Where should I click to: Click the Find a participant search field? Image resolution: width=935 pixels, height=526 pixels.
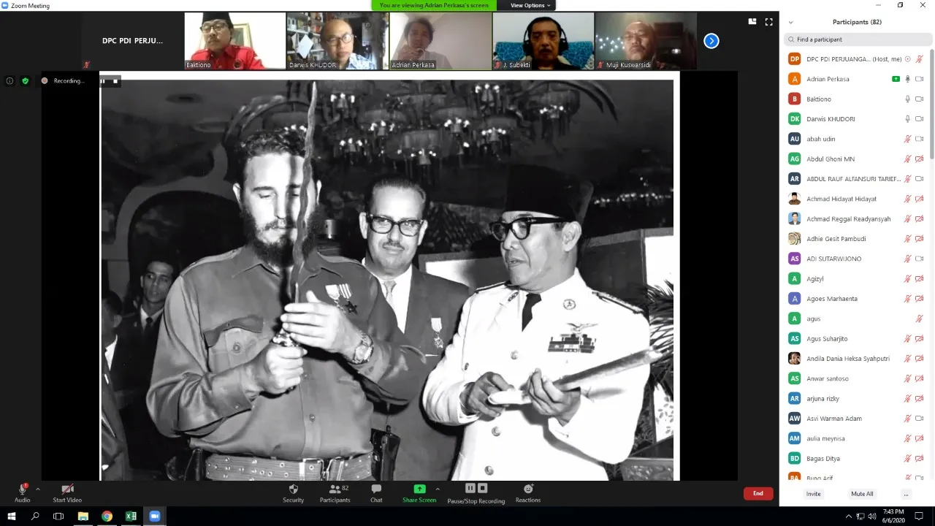856,39
